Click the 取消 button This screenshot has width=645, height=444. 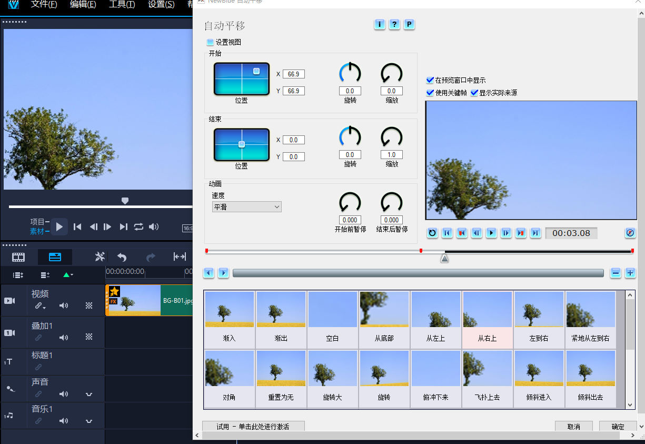click(573, 427)
